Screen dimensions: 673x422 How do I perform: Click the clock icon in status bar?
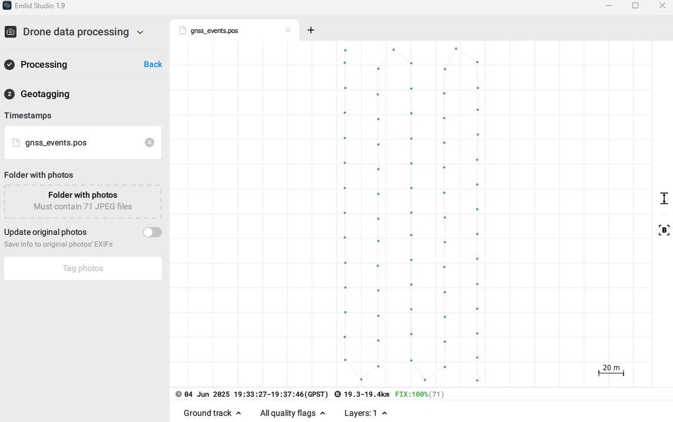(178, 394)
